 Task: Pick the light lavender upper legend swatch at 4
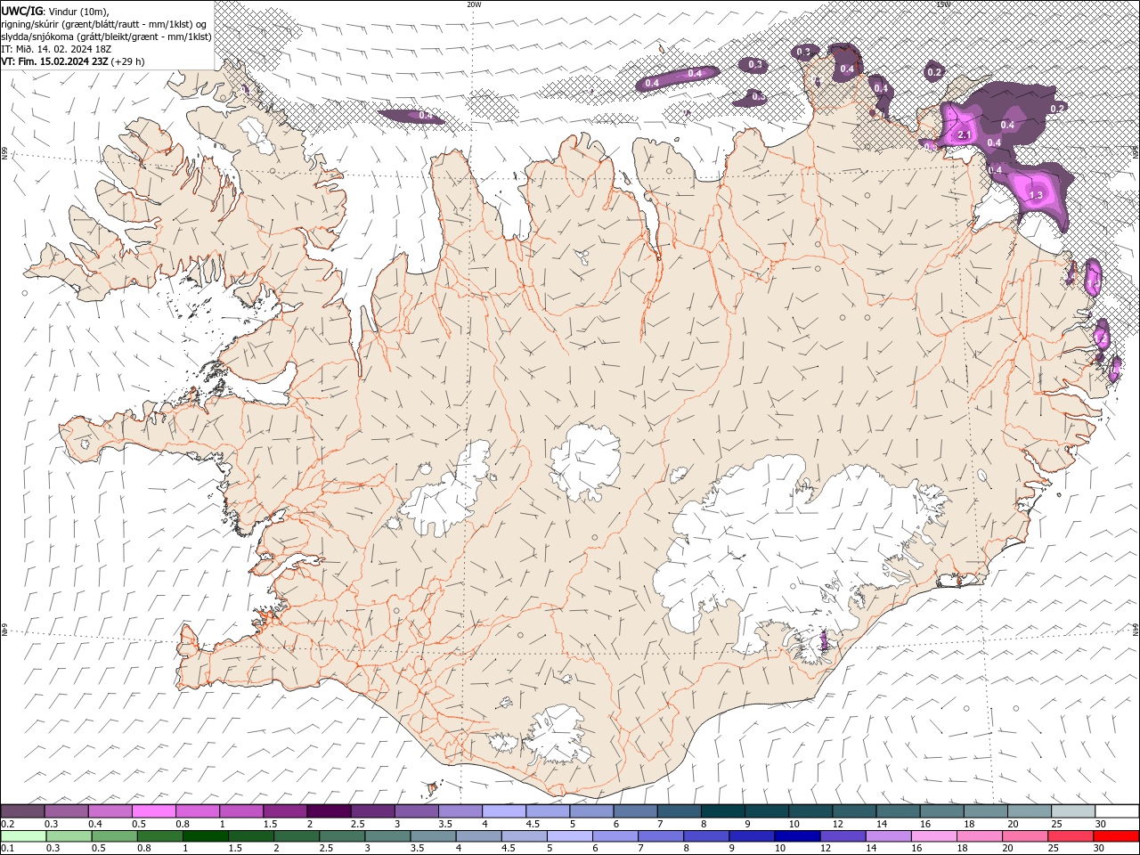504,811
